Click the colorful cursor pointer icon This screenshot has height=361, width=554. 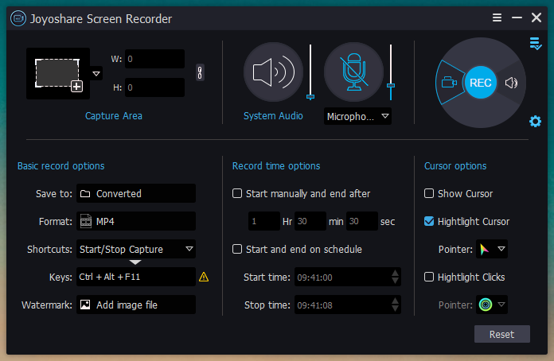click(x=485, y=250)
